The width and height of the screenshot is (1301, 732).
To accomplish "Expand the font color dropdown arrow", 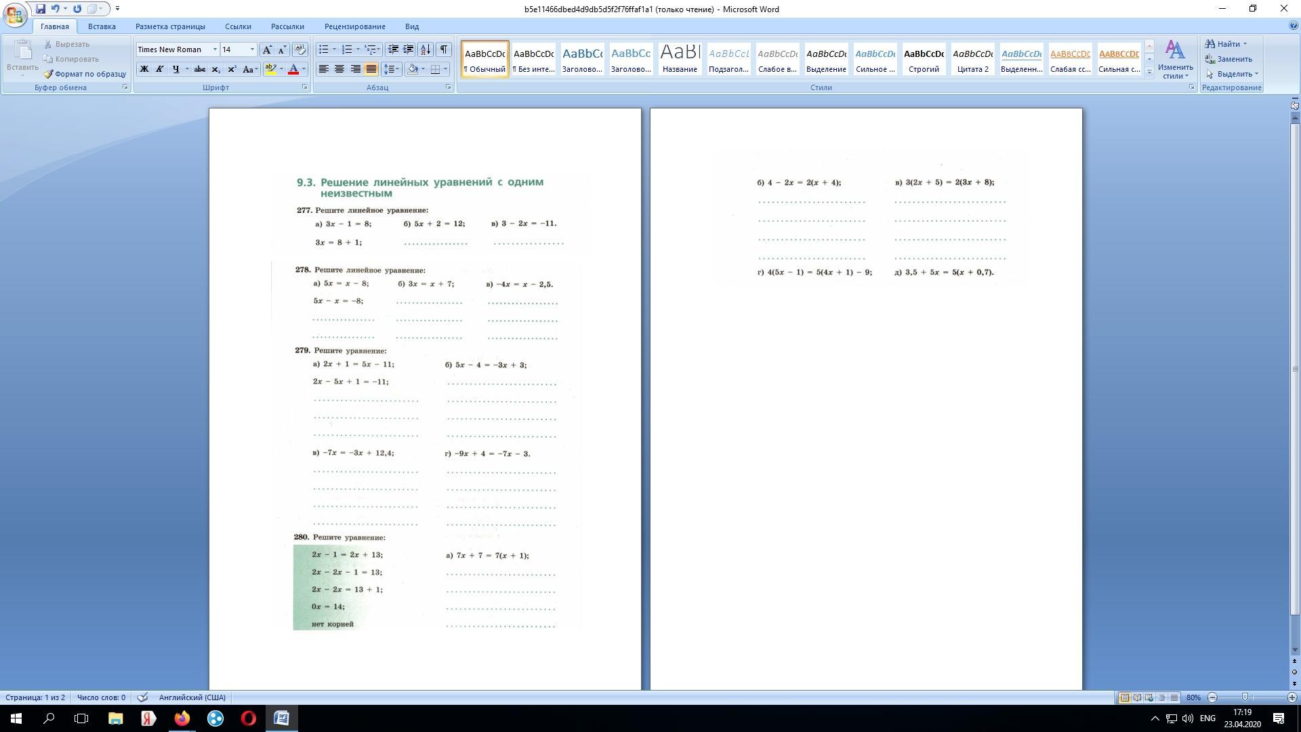I will (304, 69).
